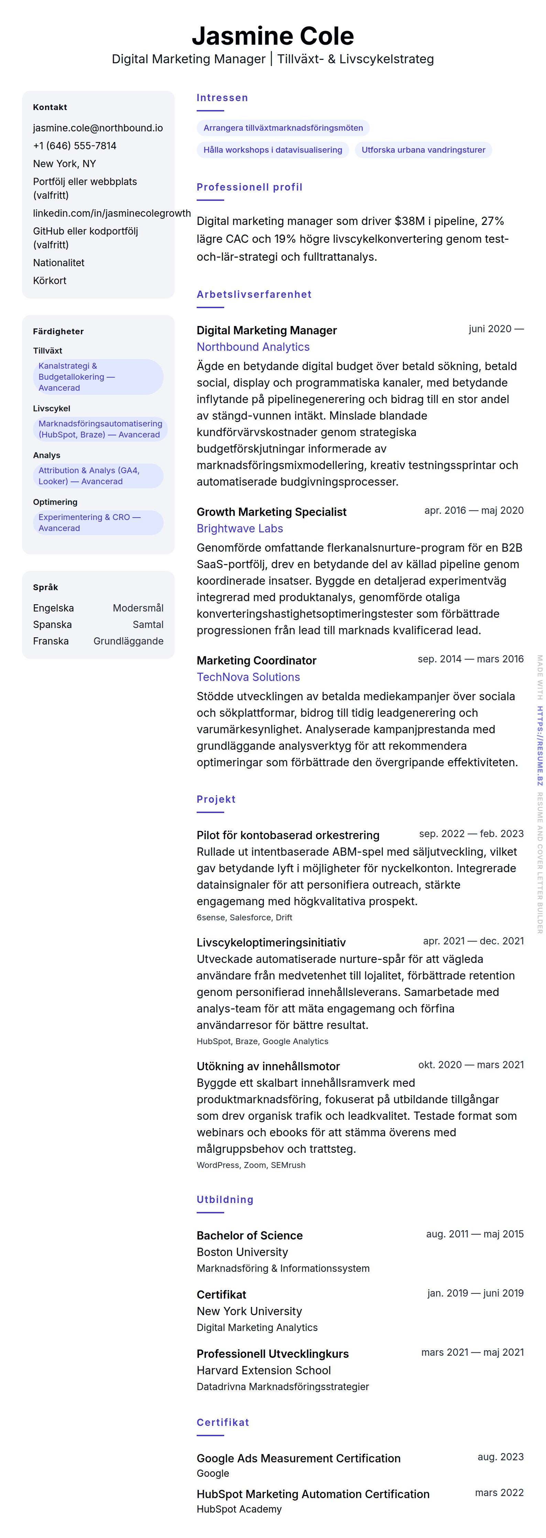
Task: Click the "Arrangera tillväxtmarknadsföringsmöten" interest tag
Action: [x=283, y=128]
